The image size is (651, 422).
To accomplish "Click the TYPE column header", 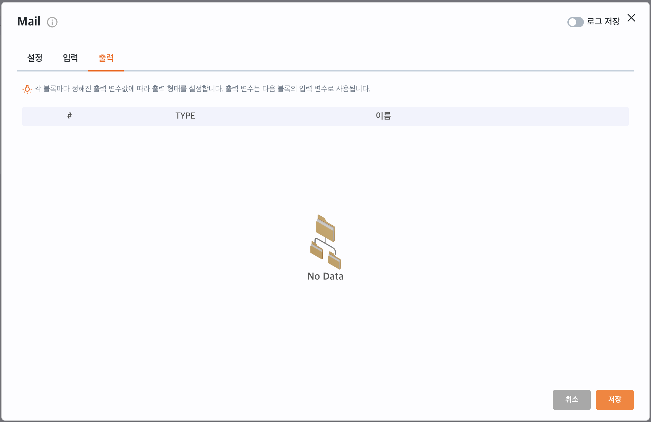I will tap(185, 116).
